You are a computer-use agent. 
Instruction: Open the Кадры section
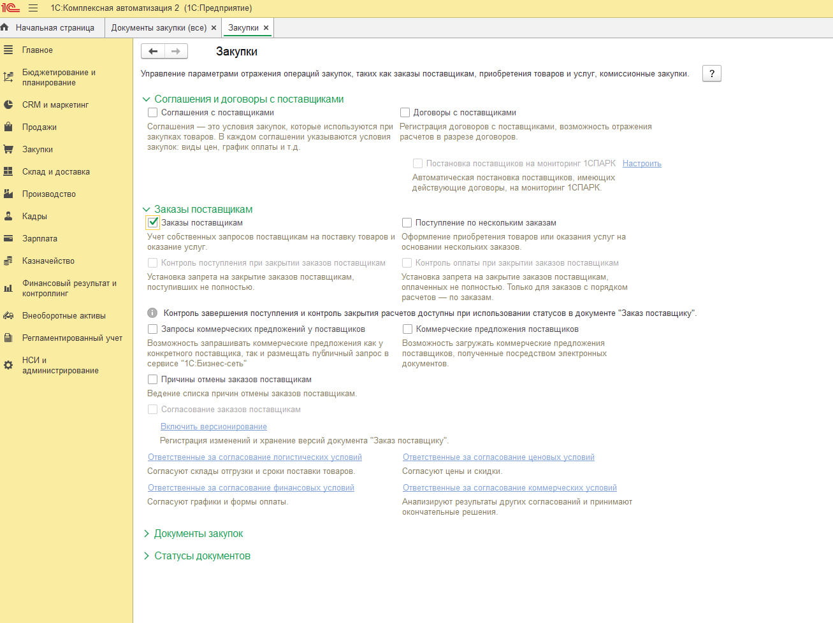click(x=34, y=216)
